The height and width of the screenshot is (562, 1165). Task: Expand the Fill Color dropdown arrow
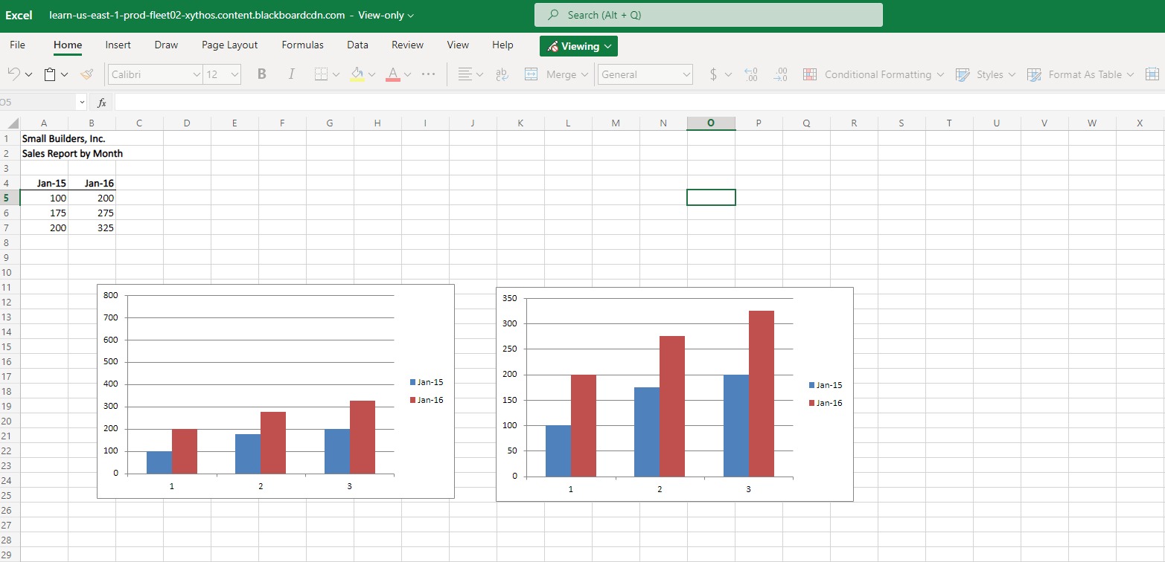click(371, 74)
